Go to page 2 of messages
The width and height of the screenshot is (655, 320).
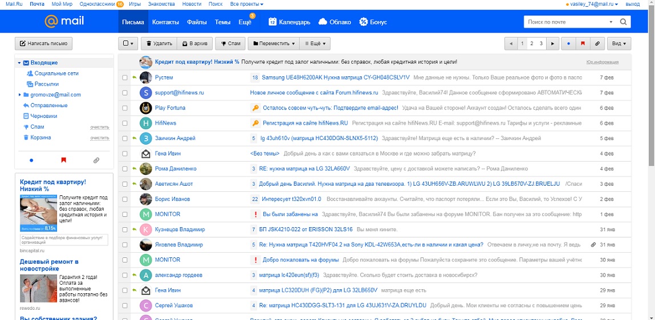coord(532,43)
